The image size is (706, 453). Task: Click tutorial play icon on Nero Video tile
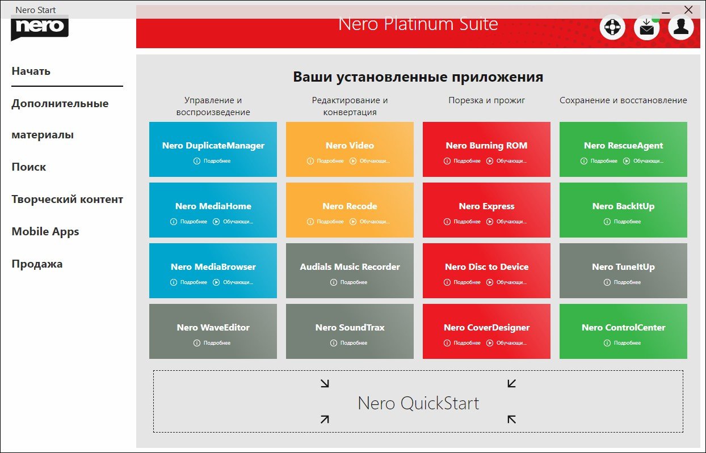353,161
